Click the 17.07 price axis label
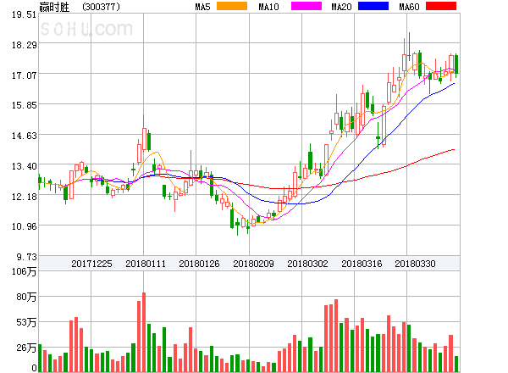The width and height of the screenshot is (508, 373). [x=24, y=75]
